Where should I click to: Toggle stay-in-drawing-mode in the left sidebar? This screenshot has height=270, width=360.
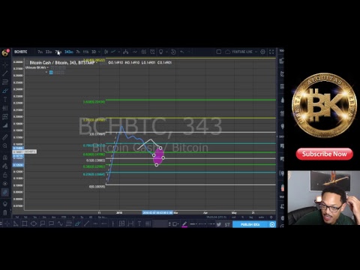coord(5,166)
